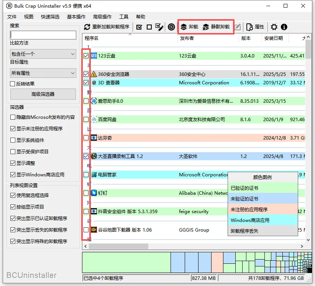Screen dimensions: 315x286
Task: Uncheck 按组显示项目 option
Action: [13, 207]
